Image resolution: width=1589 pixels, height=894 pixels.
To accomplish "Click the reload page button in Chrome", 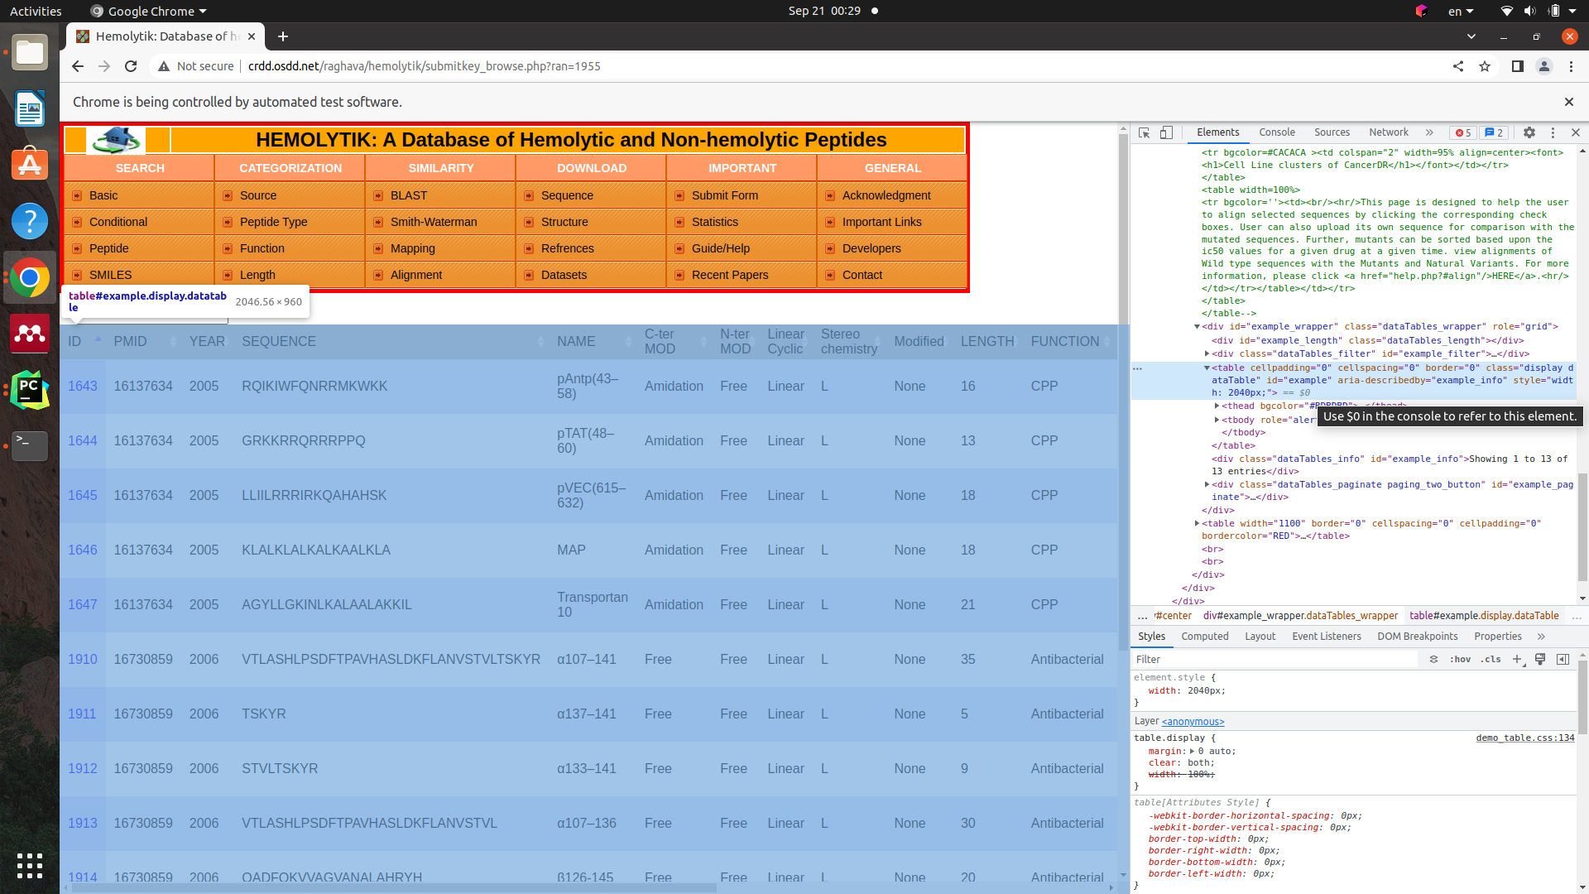I will tap(131, 66).
